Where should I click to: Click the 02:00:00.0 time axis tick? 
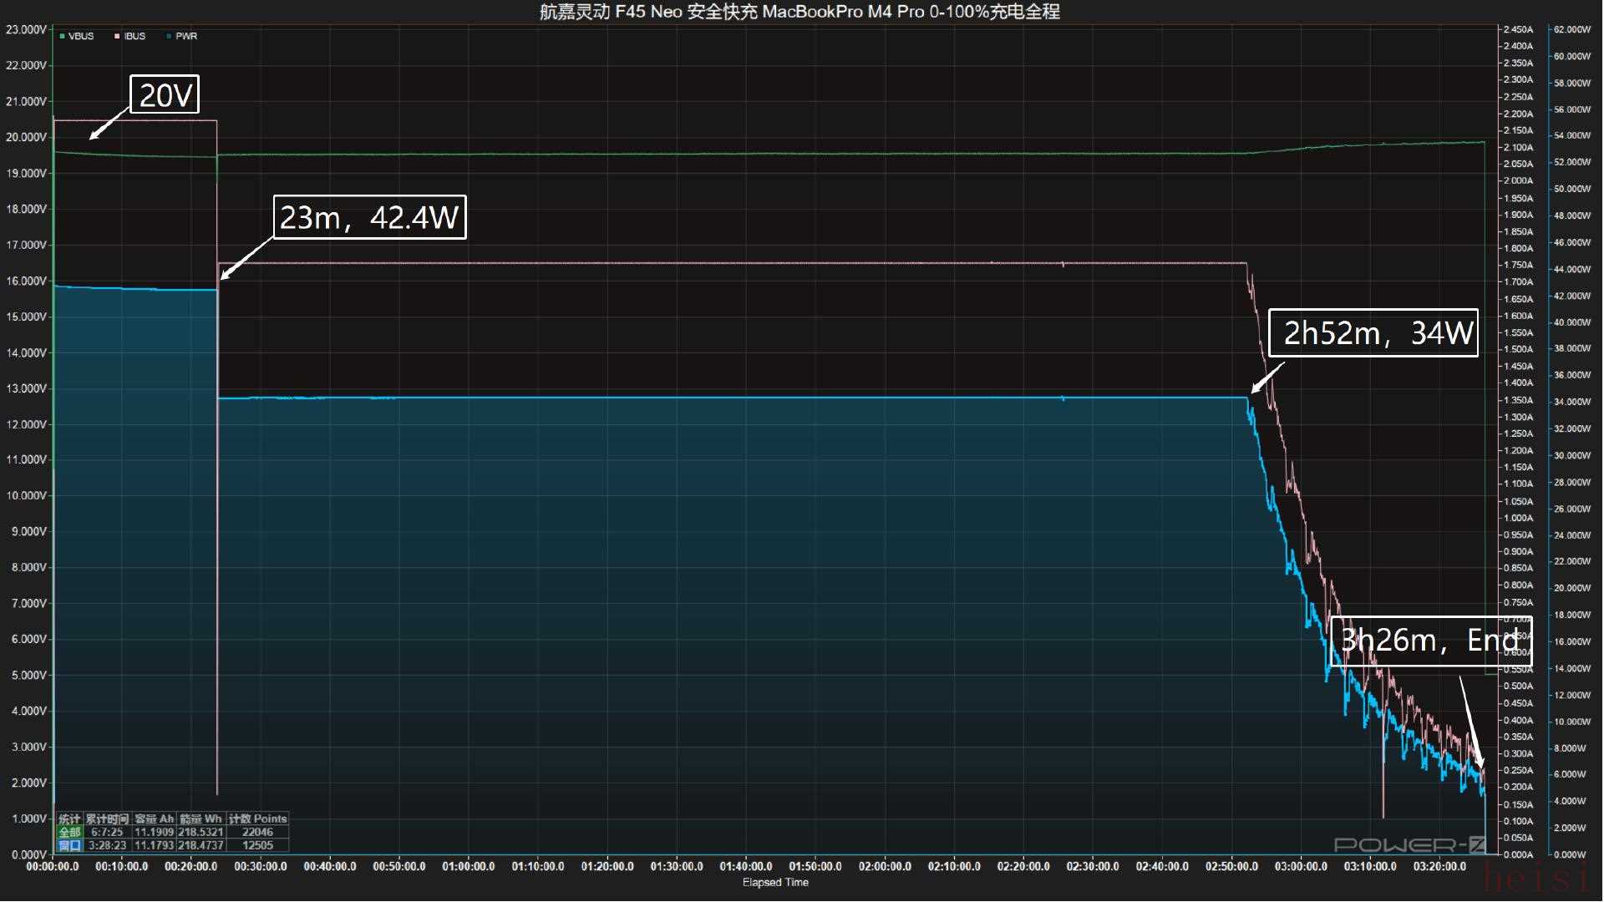point(885,867)
